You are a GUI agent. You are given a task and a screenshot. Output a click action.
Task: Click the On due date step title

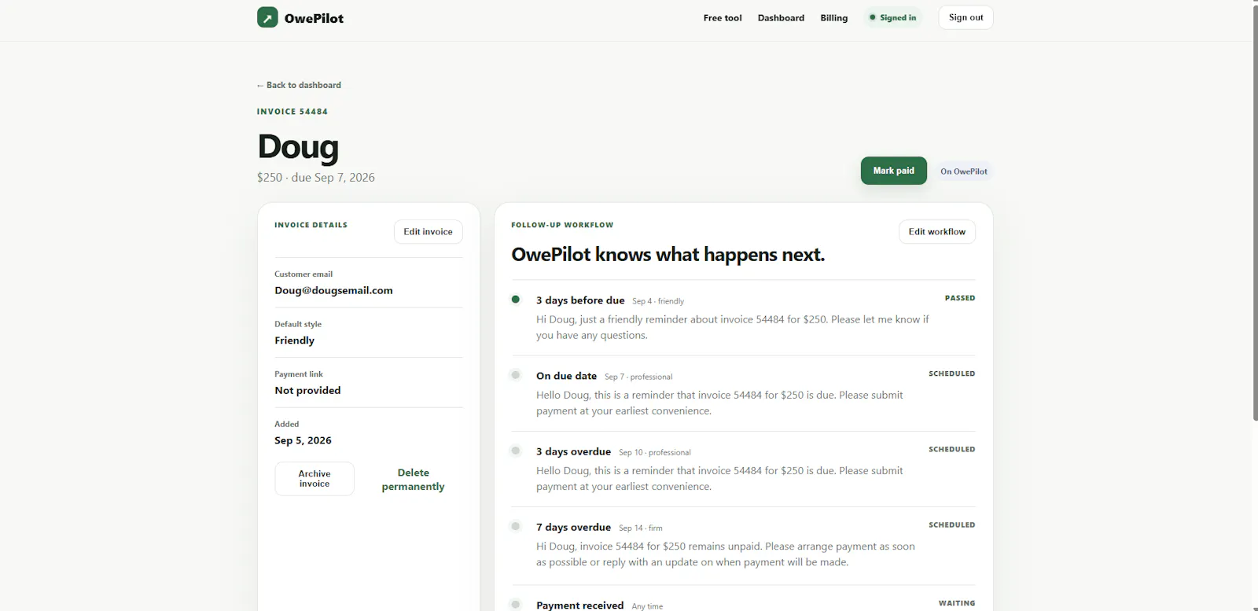[x=566, y=376]
